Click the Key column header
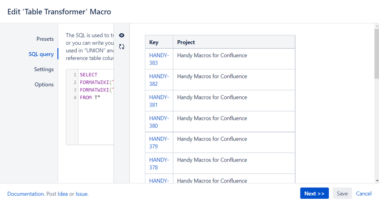Image resolution: width=379 pixels, height=201 pixels. 154,42
